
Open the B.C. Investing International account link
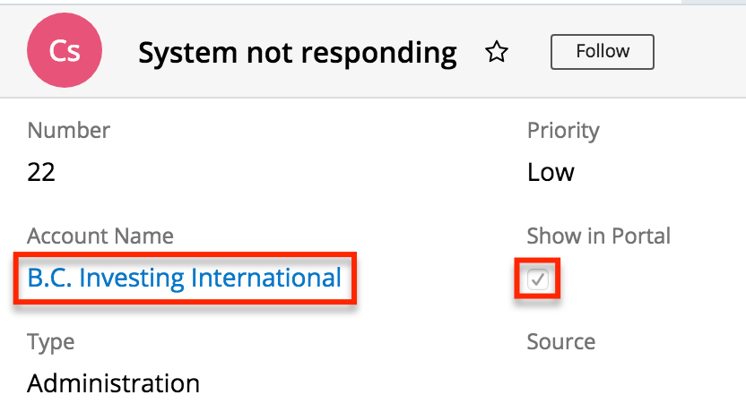click(x=184, y=279)
